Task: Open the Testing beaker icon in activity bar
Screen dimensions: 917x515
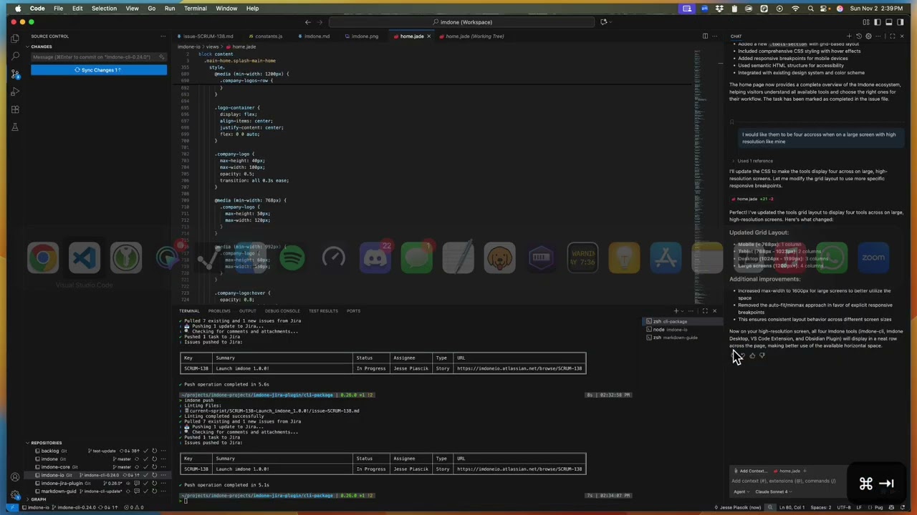Action: tap(15, 127)
